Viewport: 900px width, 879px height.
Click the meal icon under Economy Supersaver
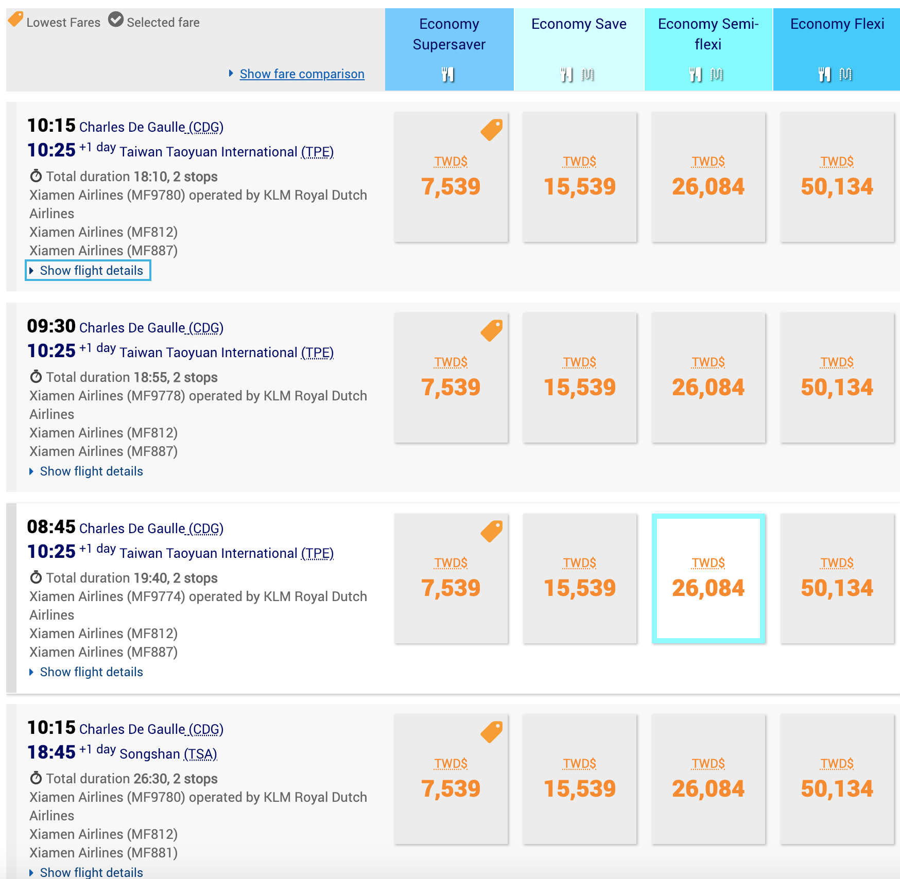tap(448, 75)
